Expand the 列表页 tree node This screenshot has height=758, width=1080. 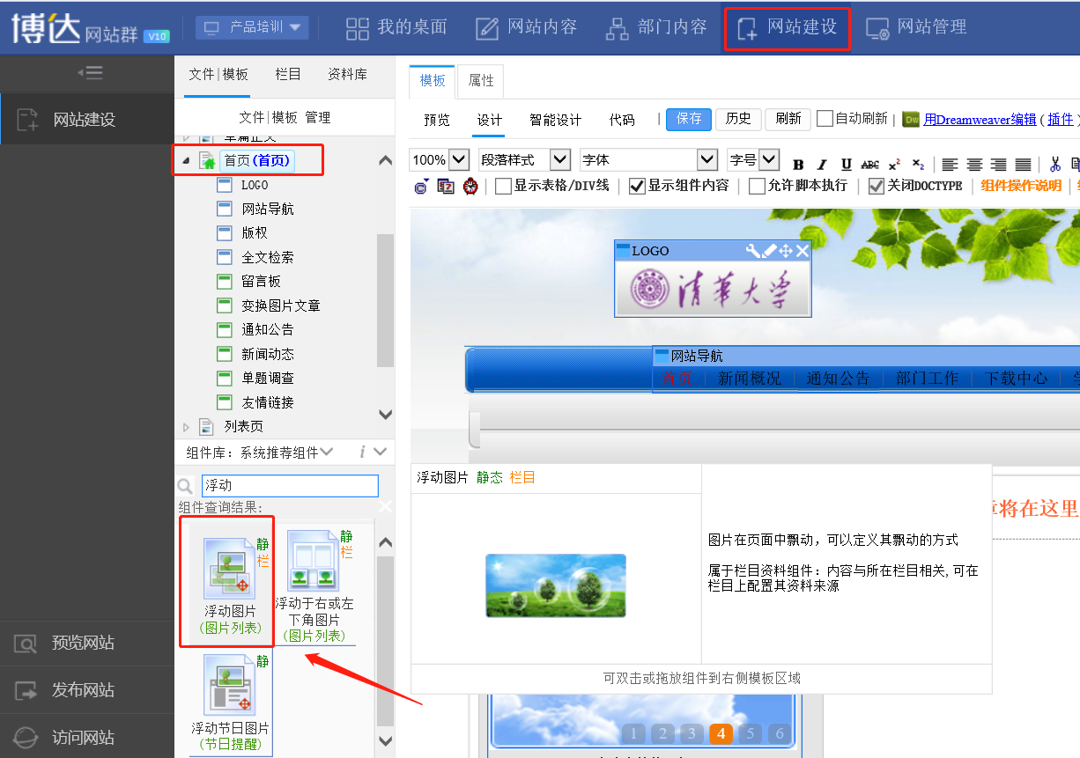(x=186, y=427)
